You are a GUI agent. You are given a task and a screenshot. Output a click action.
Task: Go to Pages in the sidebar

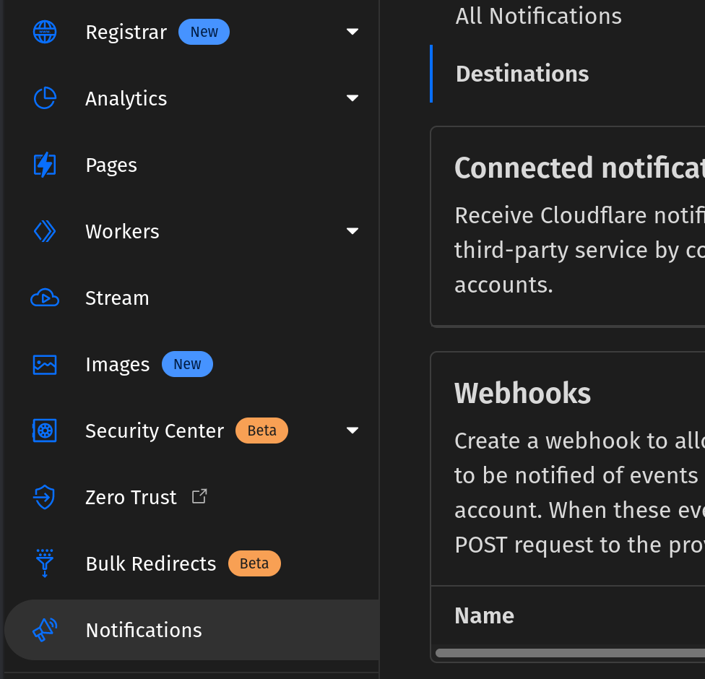[x=191, y=165]
